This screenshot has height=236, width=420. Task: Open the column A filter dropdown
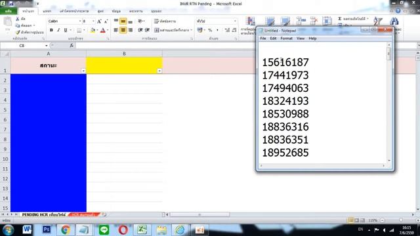83,71
